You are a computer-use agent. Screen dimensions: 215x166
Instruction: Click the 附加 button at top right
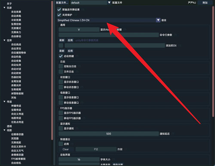tap(205, 3)
